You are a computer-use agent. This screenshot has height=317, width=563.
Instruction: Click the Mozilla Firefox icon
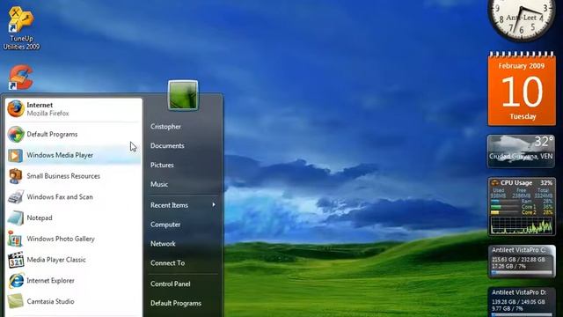[x=16, y=109]
